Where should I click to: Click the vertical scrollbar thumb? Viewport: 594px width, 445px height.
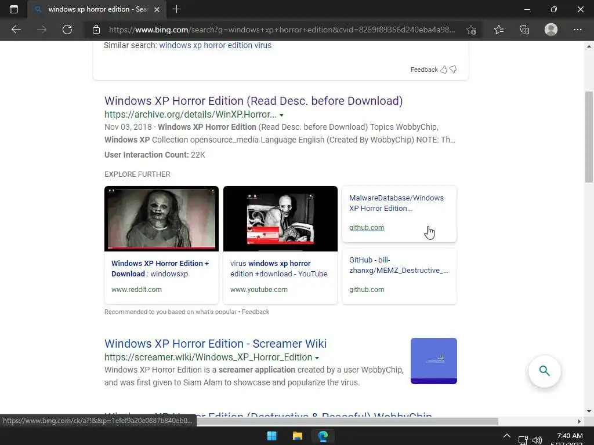(589, 137)
